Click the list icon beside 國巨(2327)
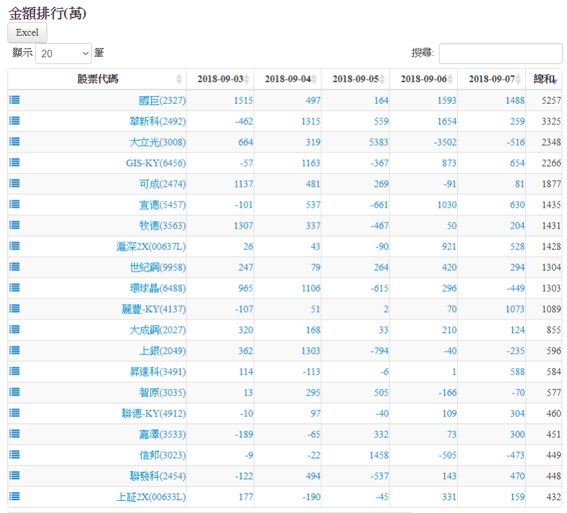 [14, 100]
